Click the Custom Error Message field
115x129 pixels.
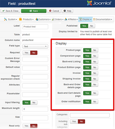click(35, 59)
